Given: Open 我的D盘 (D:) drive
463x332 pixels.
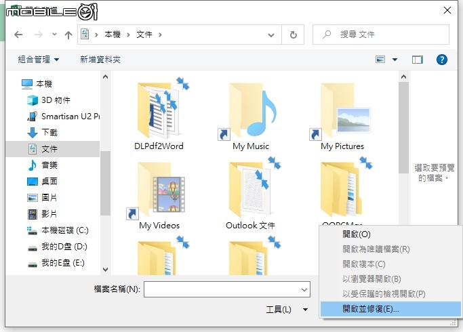Looking at the screenshot, I should point(57,247).
